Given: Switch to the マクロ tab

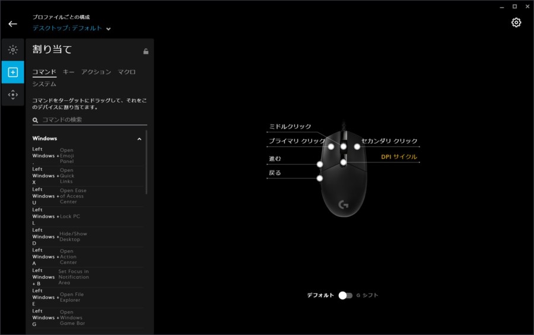Looking at the screenshot, I should [x=126, y=72].
